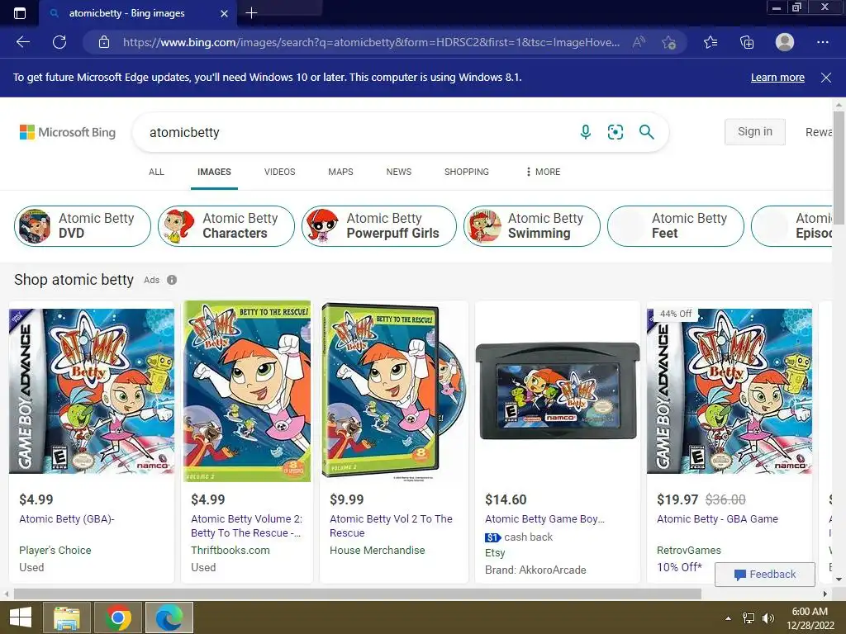Switch to the ALL results tab
The width and height of the screenshot is (846, 634).
(156, 172)
